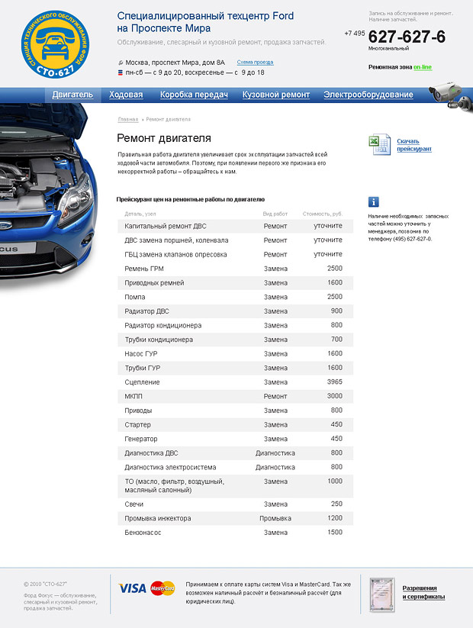
Task: Open the Схема проезда link
Action: (255, 63)
